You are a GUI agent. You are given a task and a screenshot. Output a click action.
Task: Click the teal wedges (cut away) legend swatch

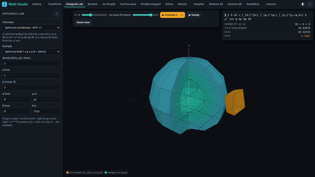106,172
